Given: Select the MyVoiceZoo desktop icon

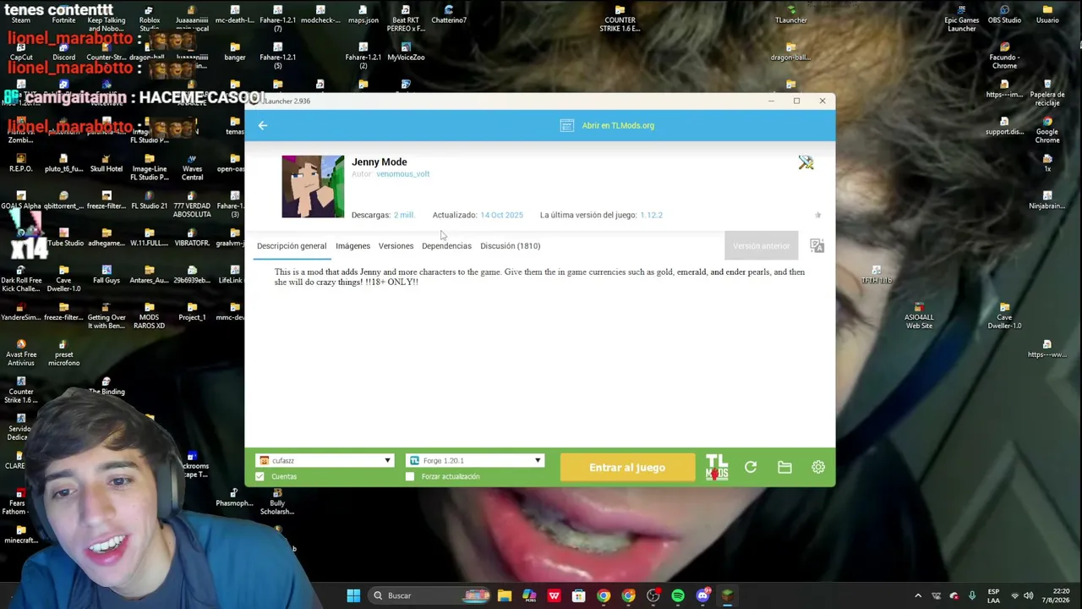Looking at the screenshot, I should click(406, 52).
